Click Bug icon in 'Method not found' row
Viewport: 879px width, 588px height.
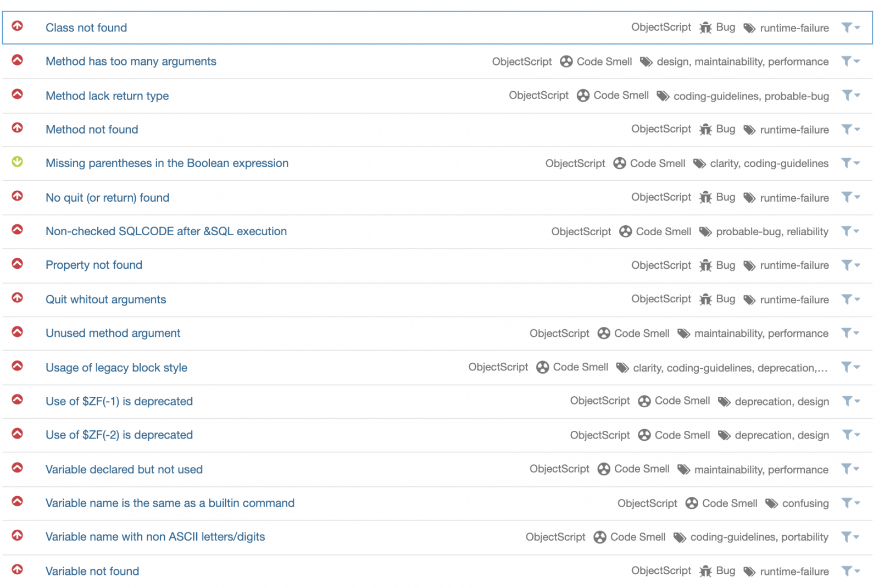point(705,130)
